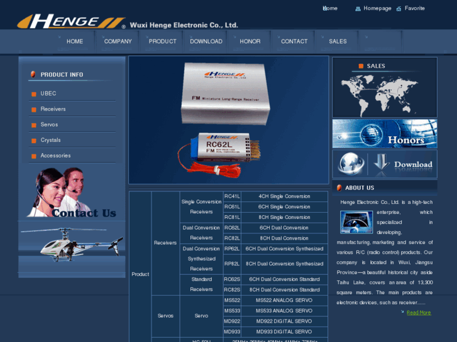
Task: Click the Contact Us banner image
Action: coord(71,194)
